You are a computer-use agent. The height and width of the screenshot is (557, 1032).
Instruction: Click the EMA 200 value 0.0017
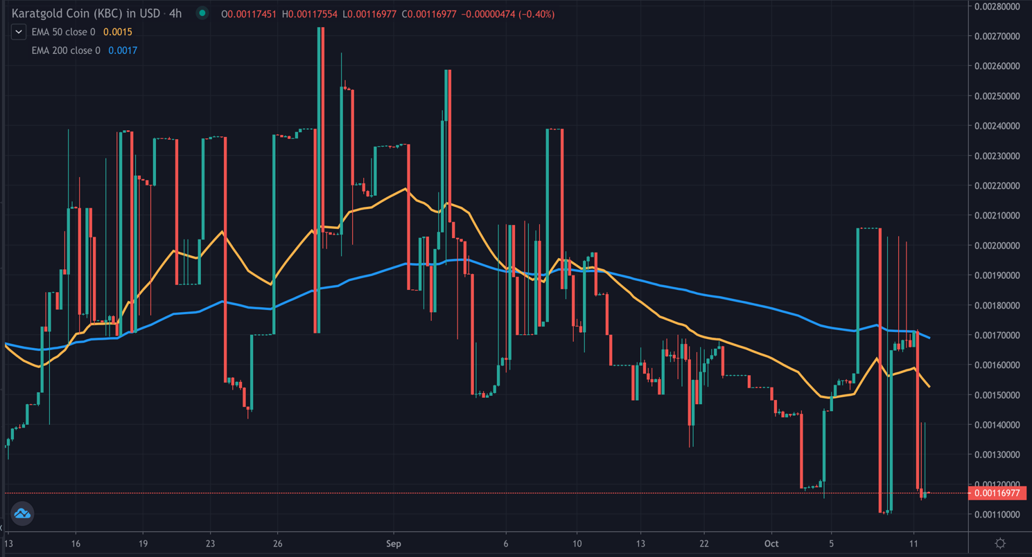pyautogui.click(x=123, y=51)
